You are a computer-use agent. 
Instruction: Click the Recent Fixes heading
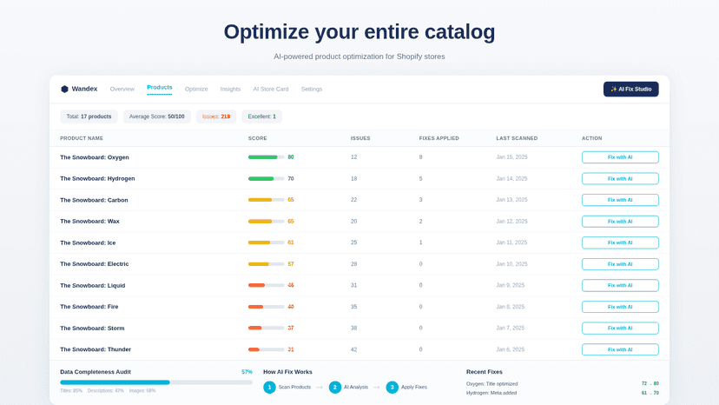coord(485,372)
